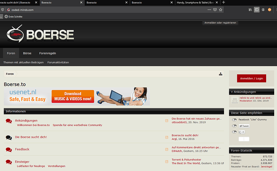
Task: Bookmark this page with the star icon
Action: tap(221, 10)
